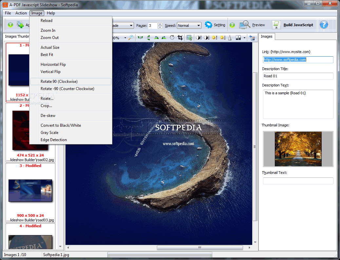Viewport: 340px width, 260px height.
Task: Select Best Fit menu item
Action: coord(71,55)
